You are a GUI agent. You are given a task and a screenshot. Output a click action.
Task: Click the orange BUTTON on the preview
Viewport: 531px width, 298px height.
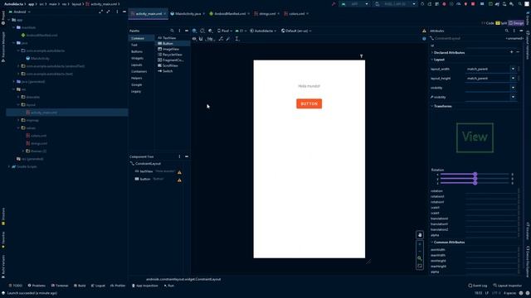pos(309,103)
